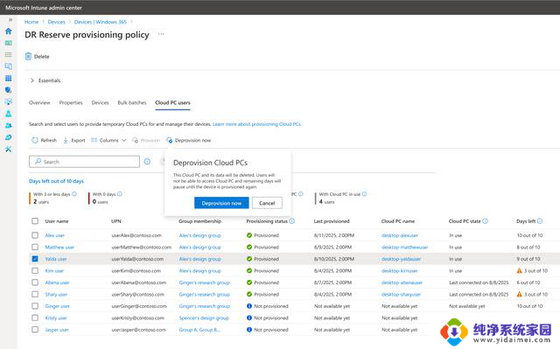Open Learn more about provisioning Cloud PCs link
560x349 pixels.
pyautogui.click(x=256, y=124)
